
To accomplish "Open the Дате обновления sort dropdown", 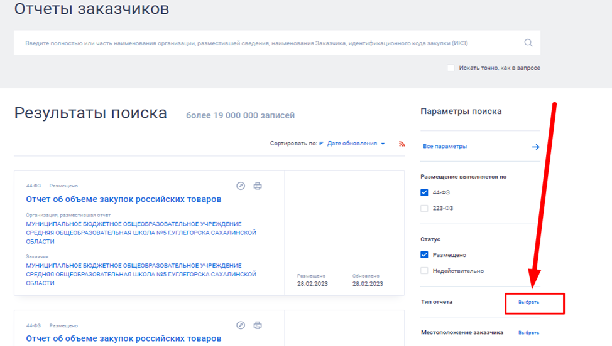I will click(356, 144).
